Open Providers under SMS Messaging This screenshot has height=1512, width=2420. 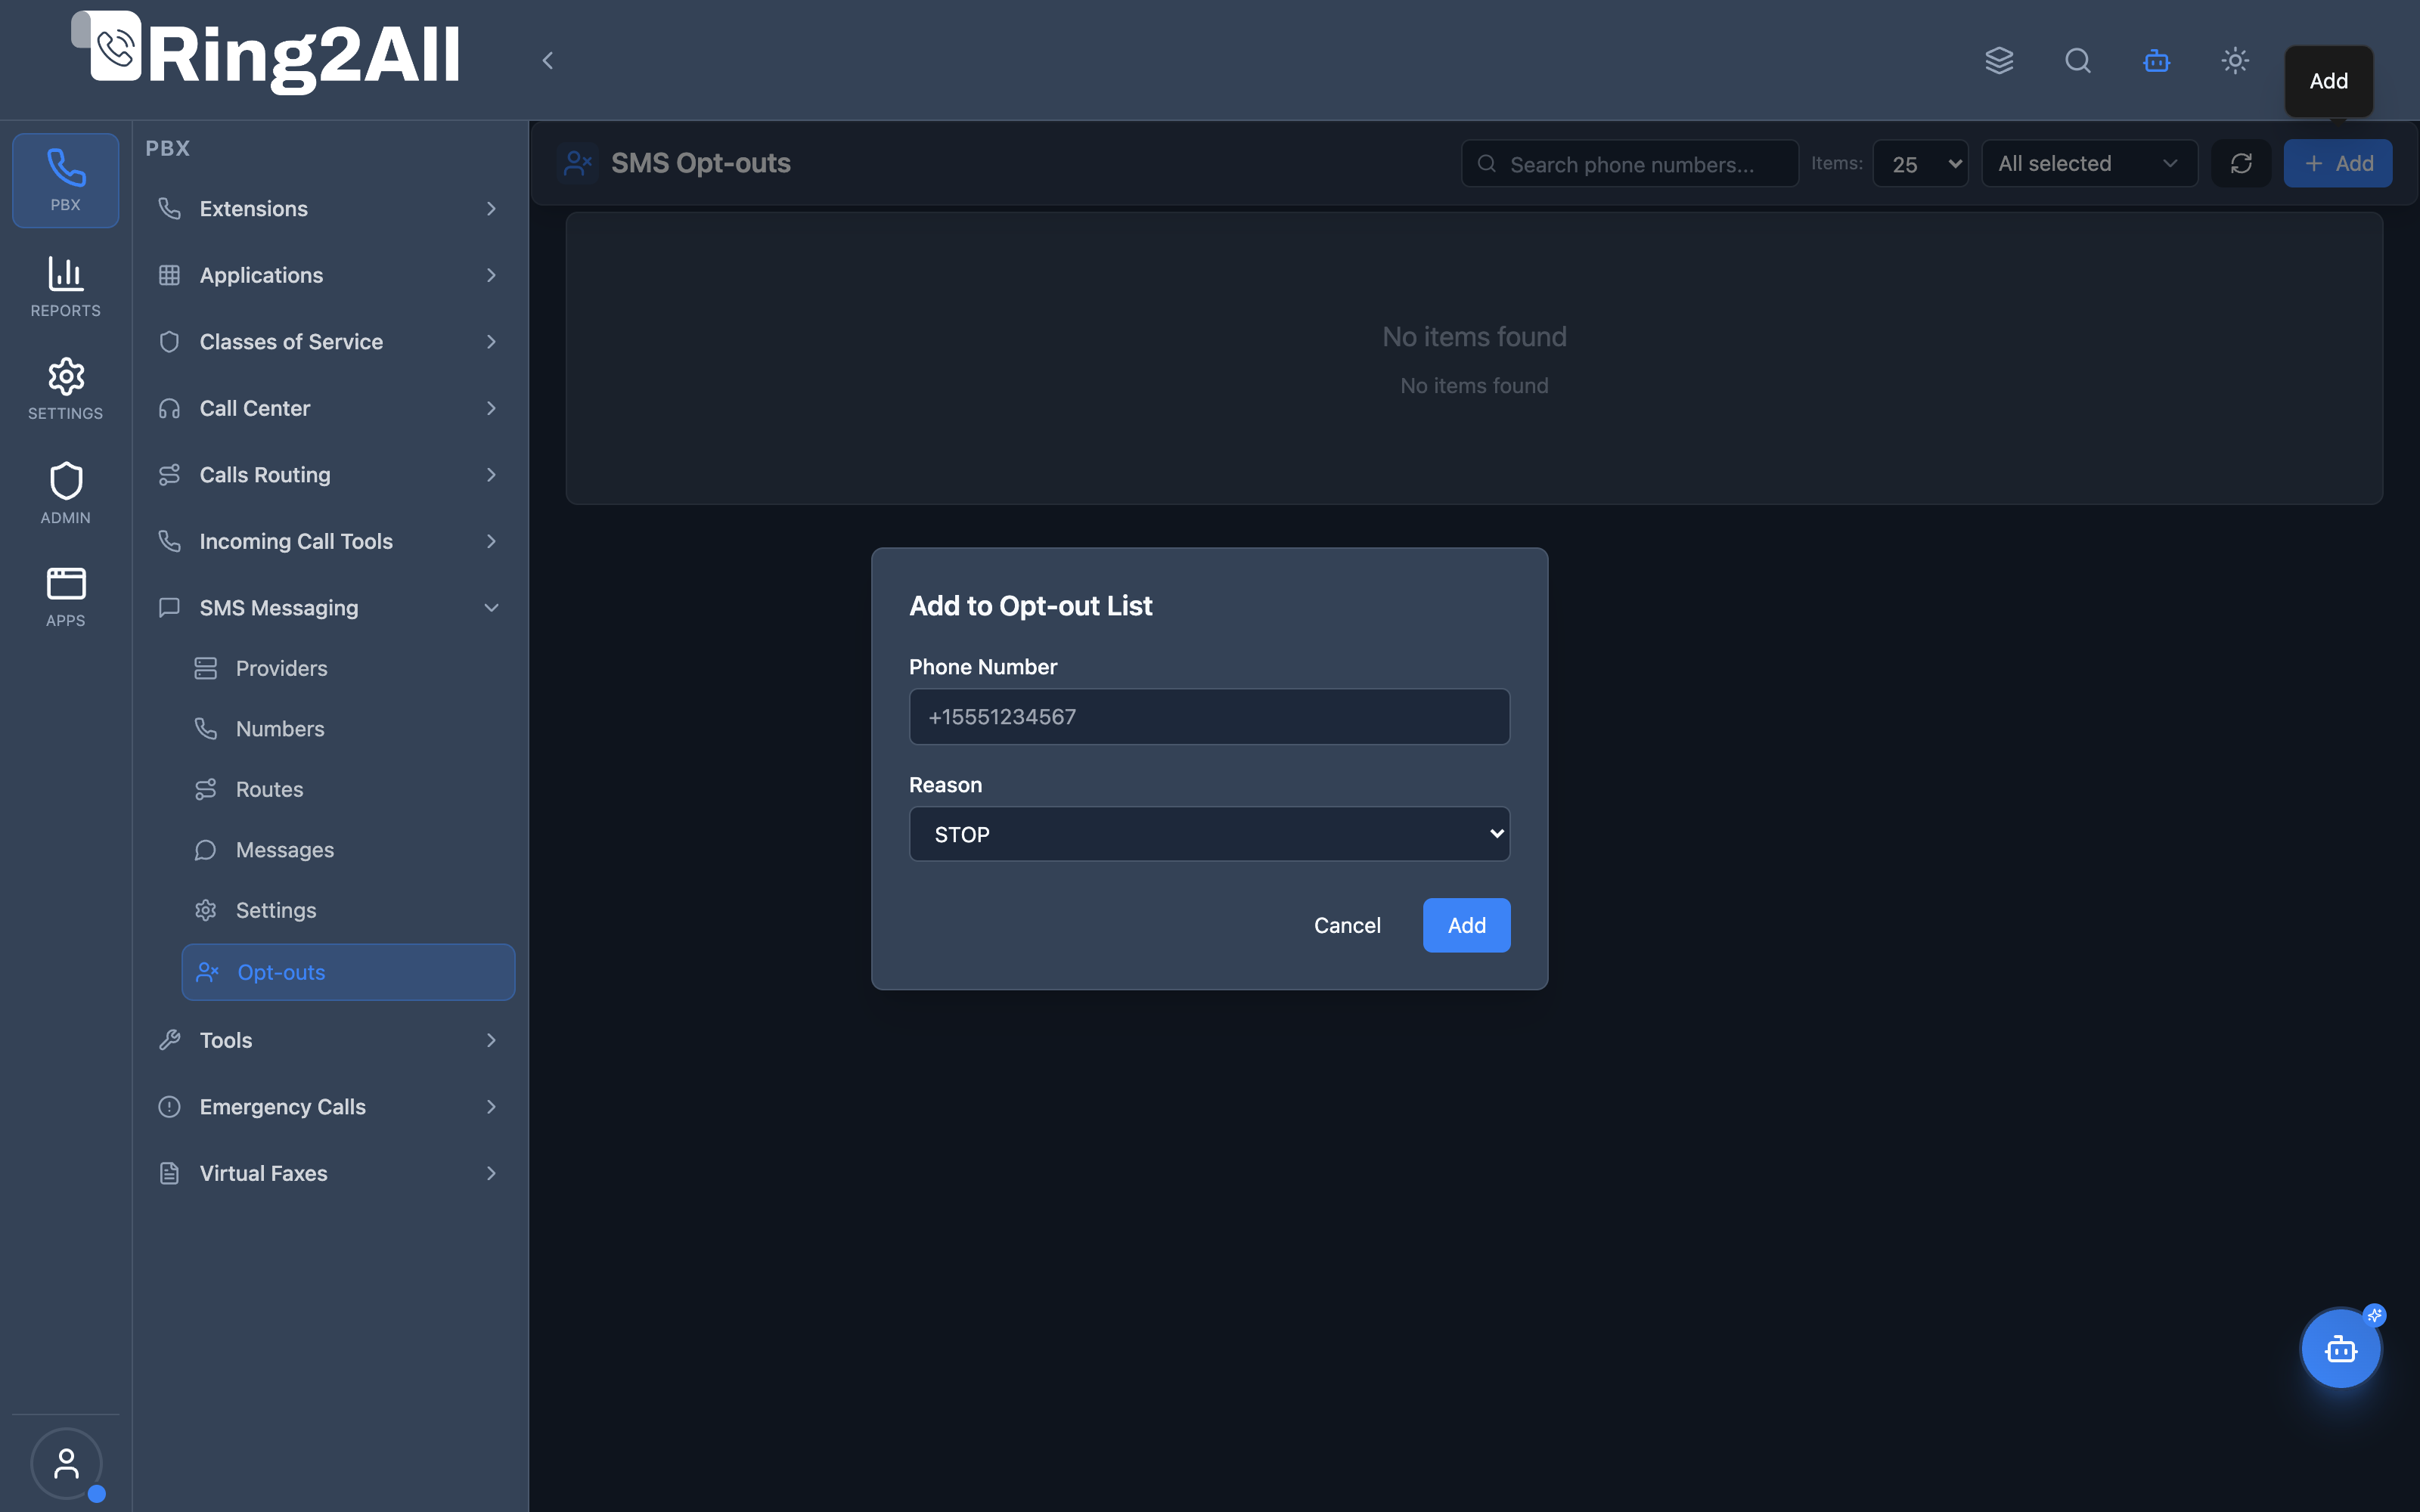point(348,668)
